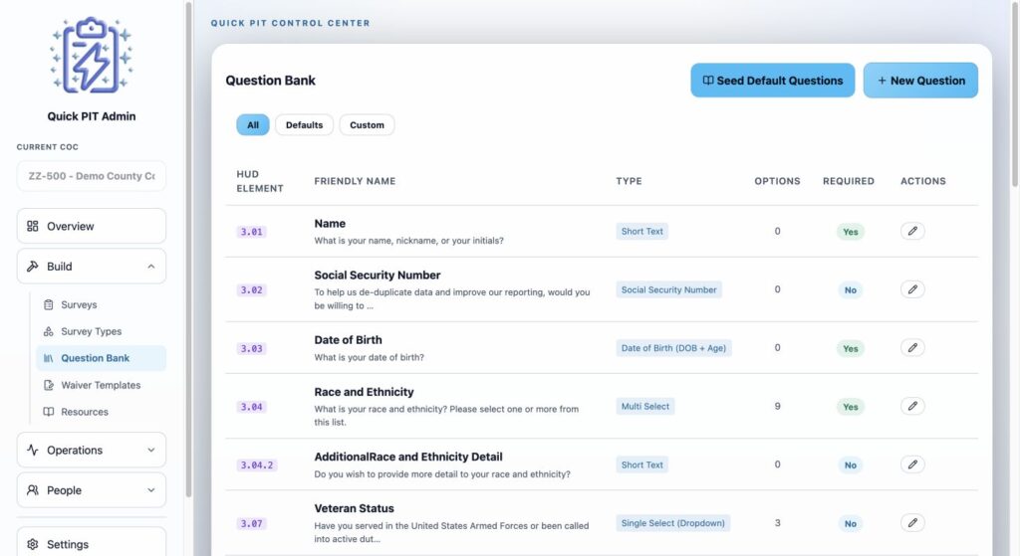Click the 3.04.2 HUD element badge
Screen dimensions: 1020x556
click(x=257, y=465)
